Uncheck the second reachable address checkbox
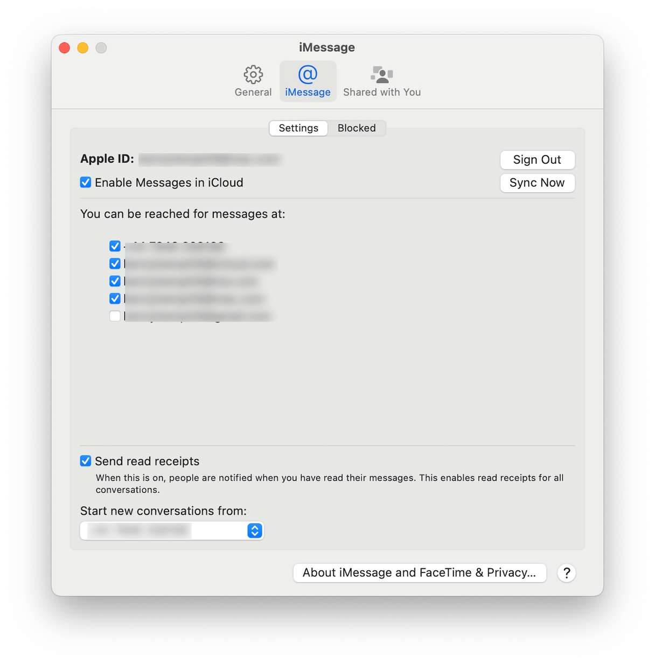655x664 pixels. (115, 263)
